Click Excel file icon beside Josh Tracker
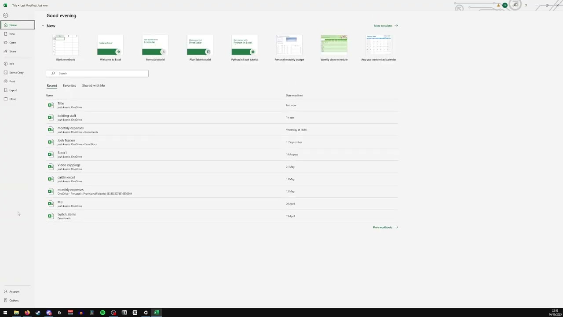This screenshot has height=317, width=563. pos(51,142)
